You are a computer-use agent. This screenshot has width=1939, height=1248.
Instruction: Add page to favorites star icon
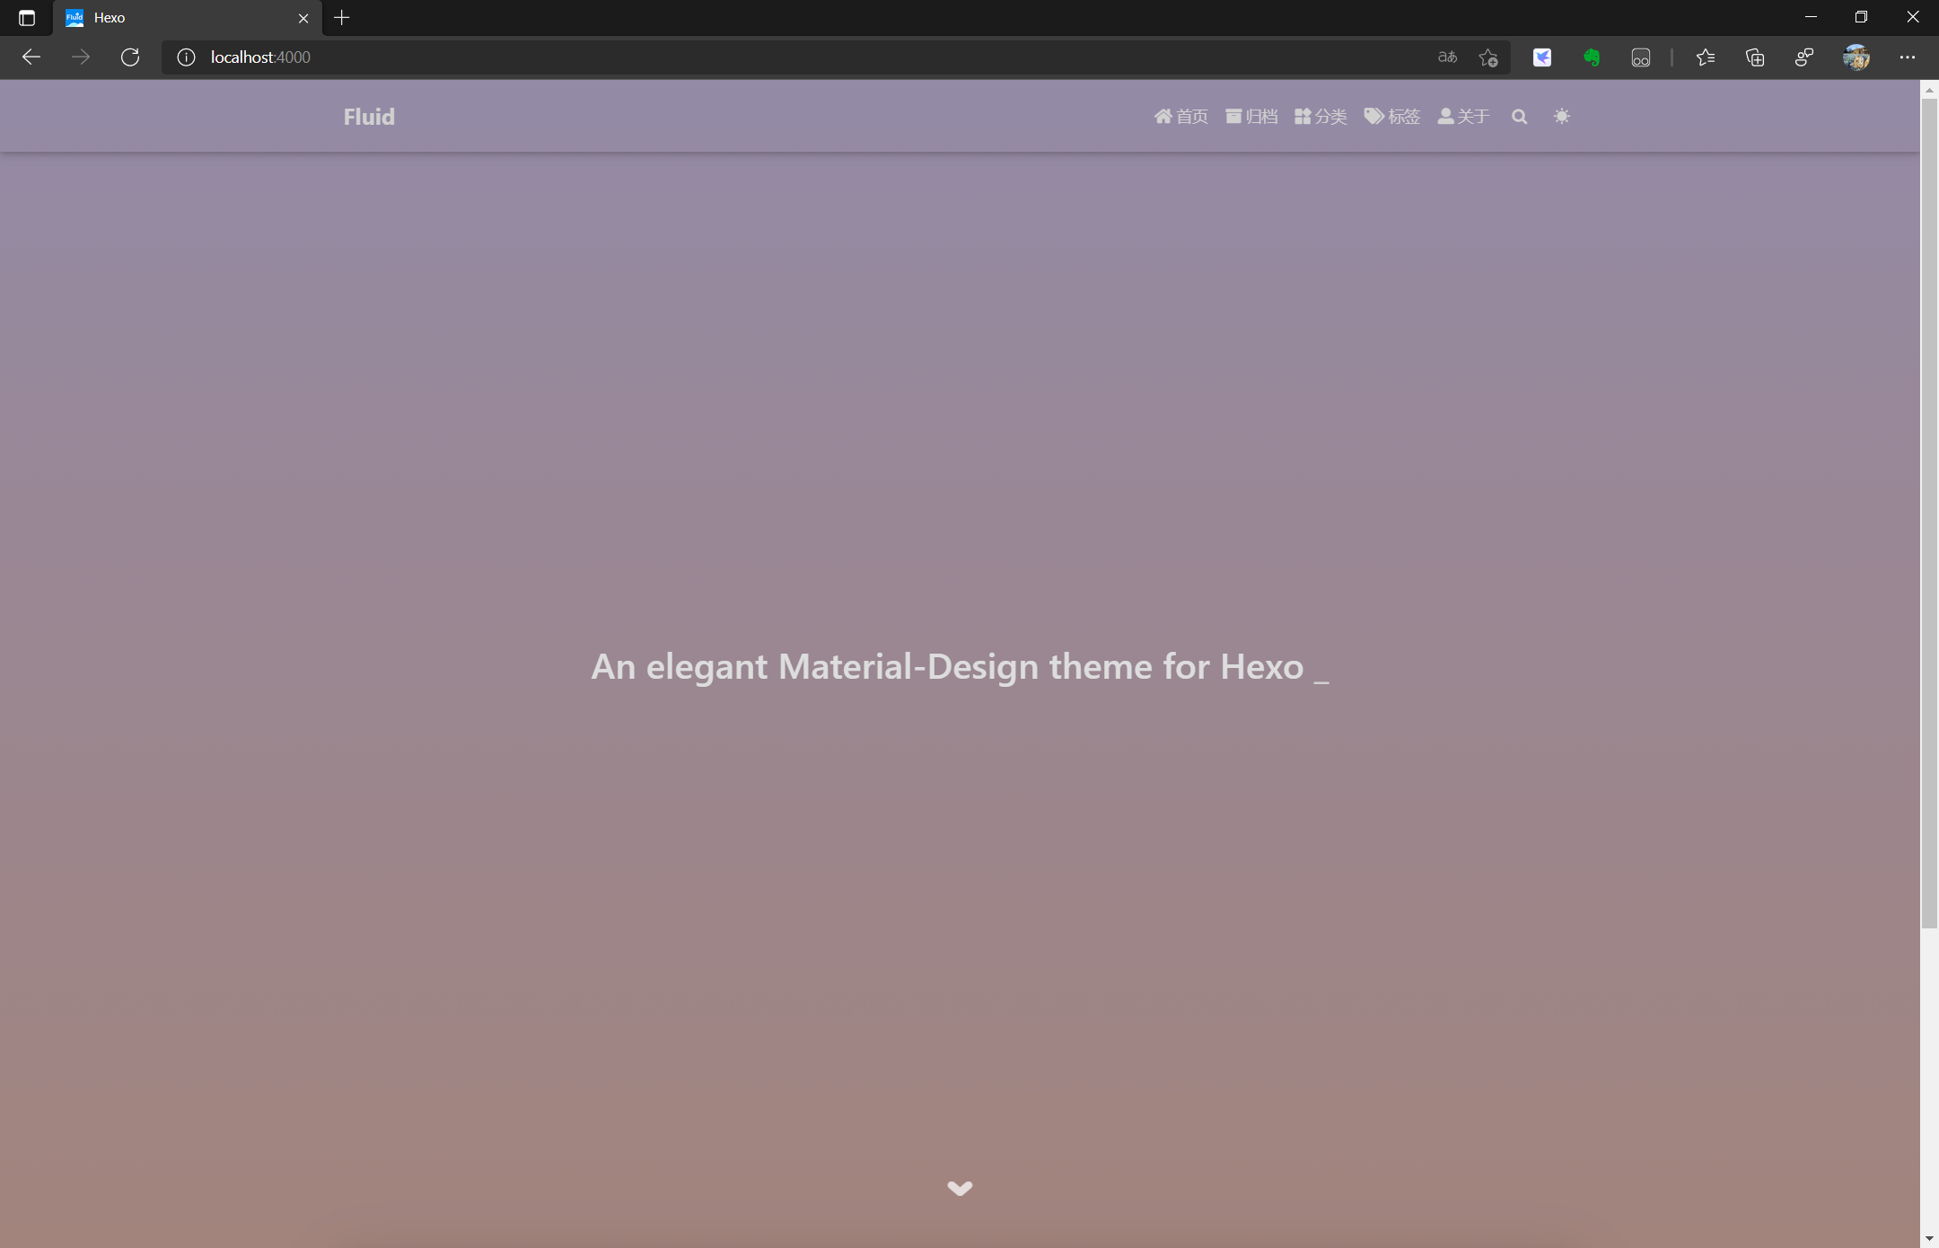[x=1488, y=57]
